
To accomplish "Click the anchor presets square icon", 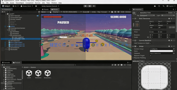I will pos(137,25).
